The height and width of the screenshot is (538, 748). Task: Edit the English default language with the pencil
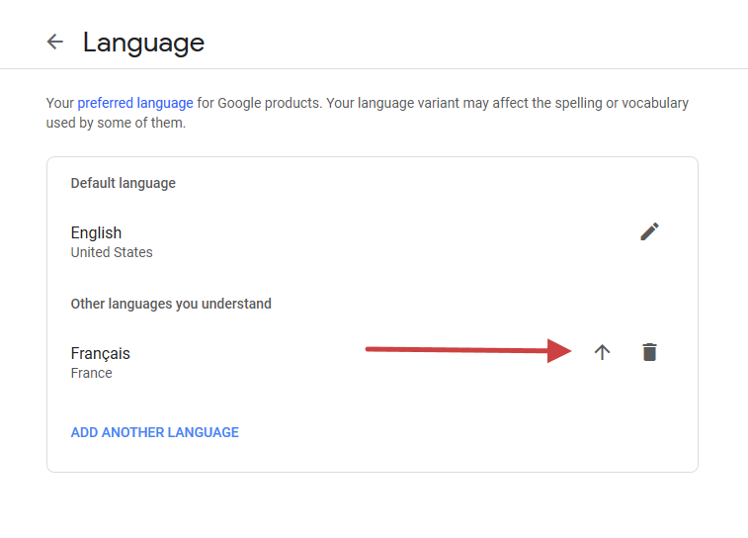[649, 231]
